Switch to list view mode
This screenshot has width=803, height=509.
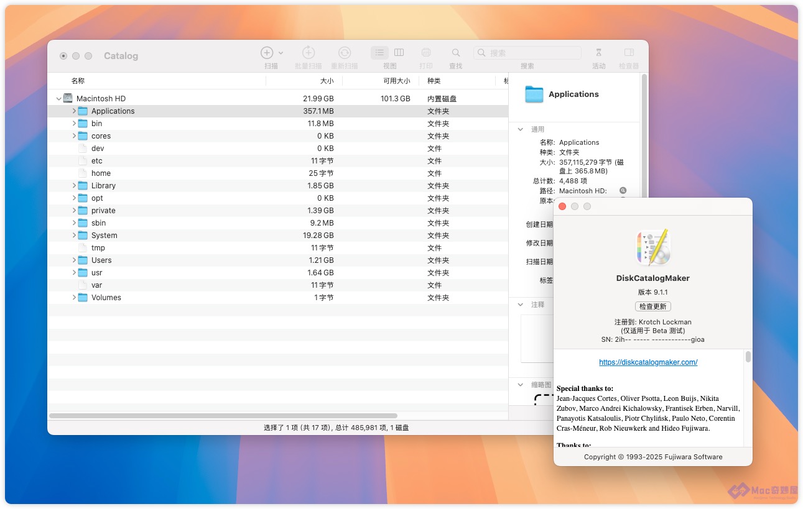tap(380, 53)
